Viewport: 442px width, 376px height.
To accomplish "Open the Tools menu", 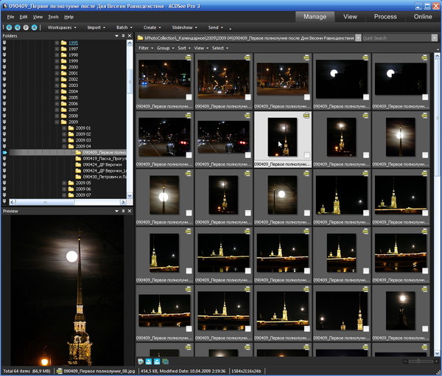I will click(x=53, y=17).
